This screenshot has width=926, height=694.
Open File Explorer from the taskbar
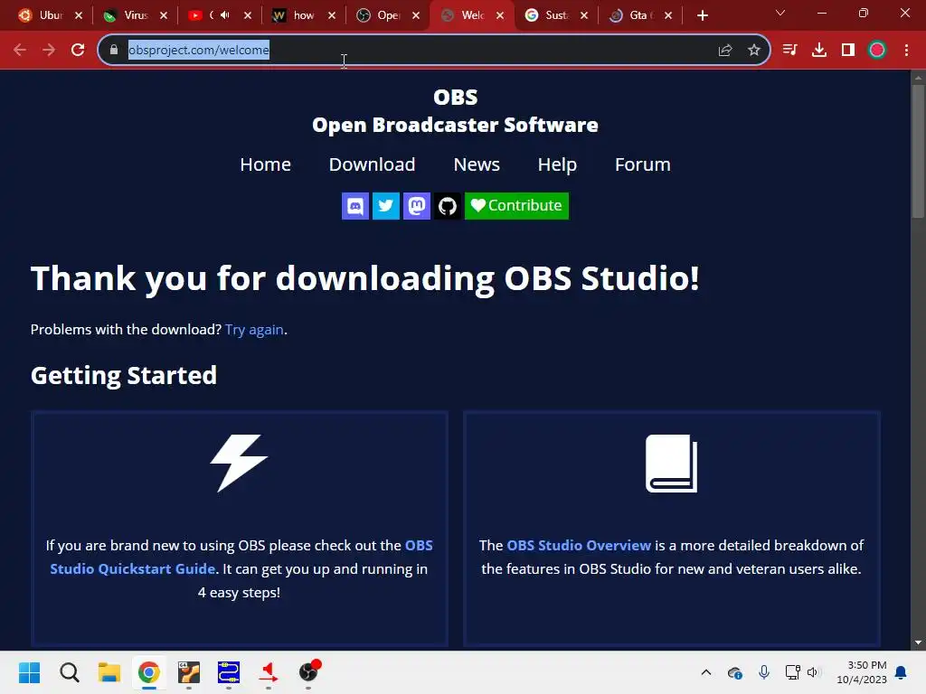109,672
